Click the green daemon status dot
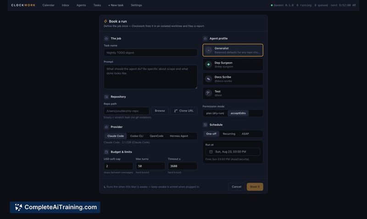367x219 pixels. [x=272, y=5]
